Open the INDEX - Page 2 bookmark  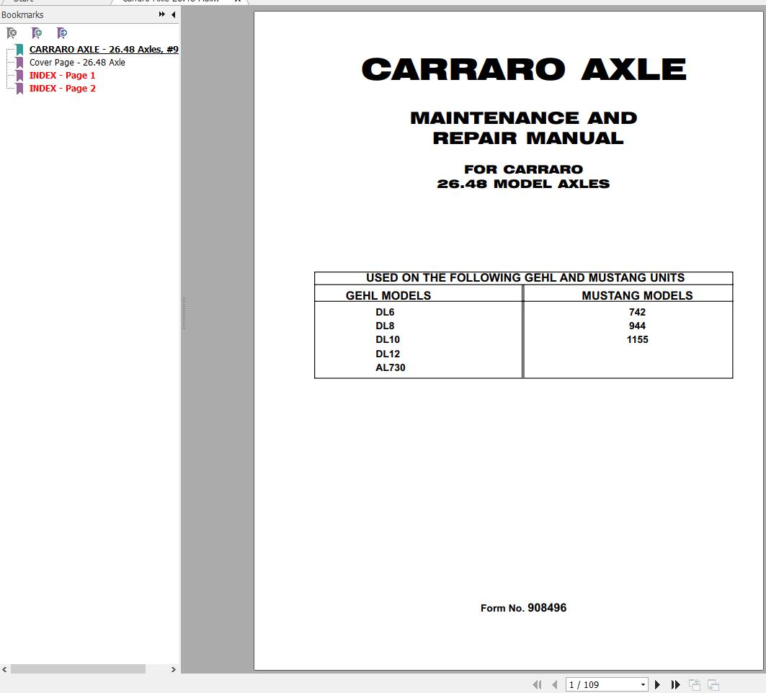click(62, 88)
